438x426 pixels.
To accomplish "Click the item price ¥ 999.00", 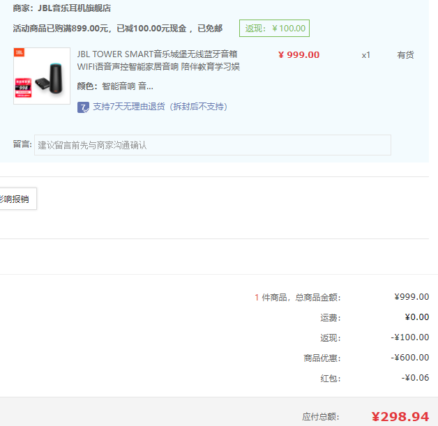I will [x=299, y=55].
